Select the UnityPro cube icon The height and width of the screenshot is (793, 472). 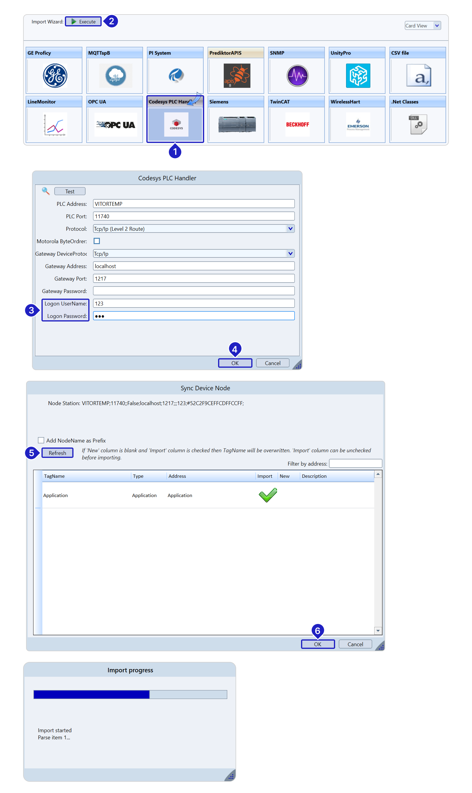[x=358, y=75]
